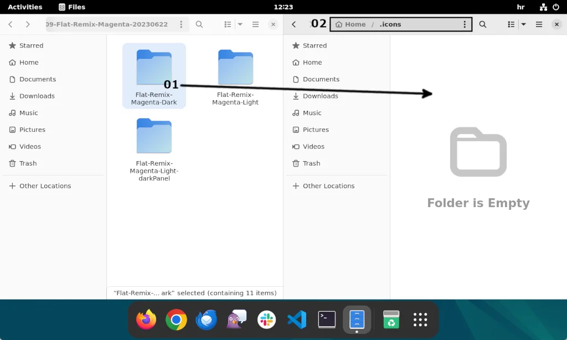This screenshot has height=340, width=567.
Task: Go back using the left window's back arrow
Action: [x=9, y=24]
